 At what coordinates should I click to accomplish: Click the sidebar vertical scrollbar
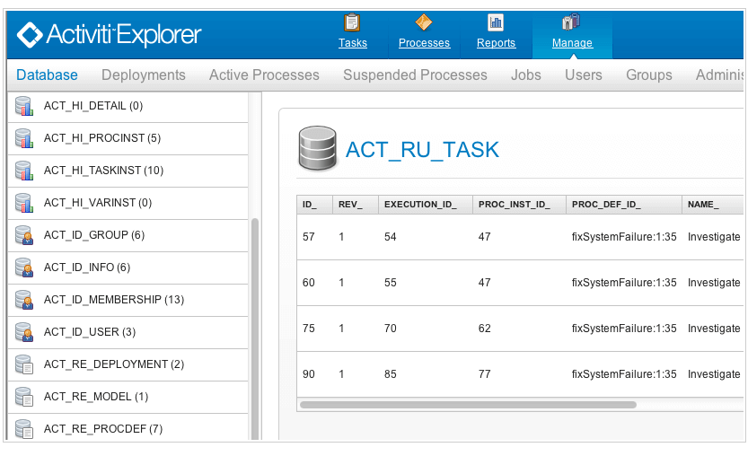[x=255, y=329]
